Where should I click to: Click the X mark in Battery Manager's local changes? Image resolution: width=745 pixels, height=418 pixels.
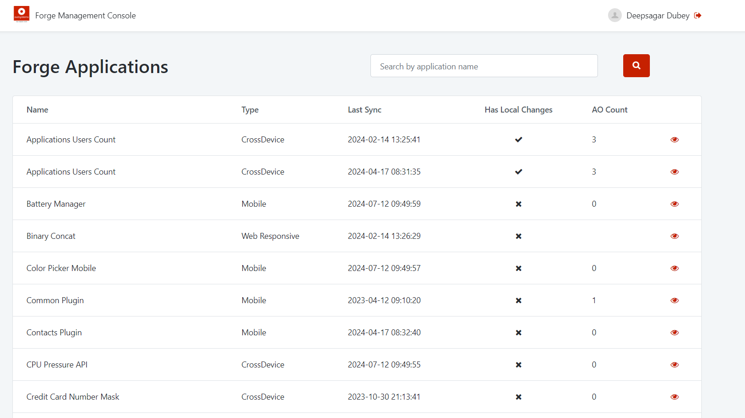[x=518, y=203]
